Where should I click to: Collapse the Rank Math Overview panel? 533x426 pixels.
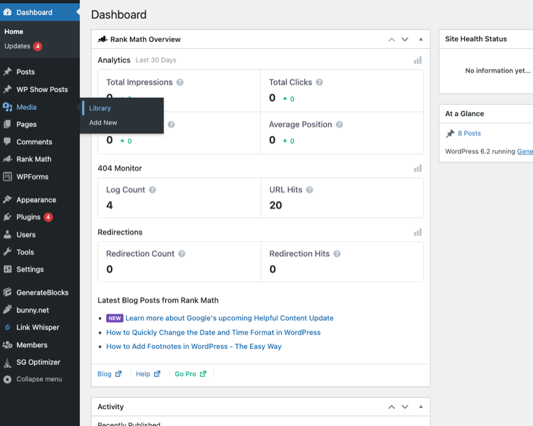(420, 39)
